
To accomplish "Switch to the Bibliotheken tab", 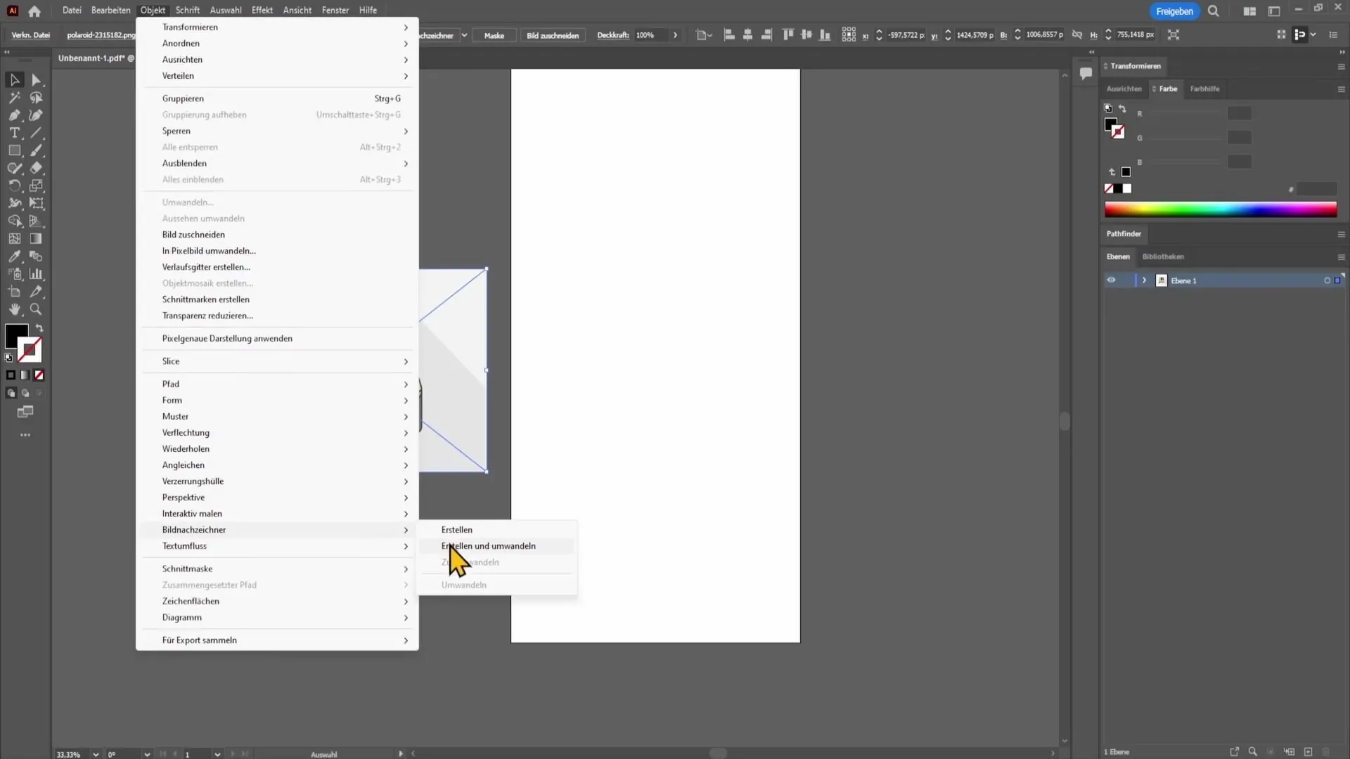I will [x=1163, y=257].
